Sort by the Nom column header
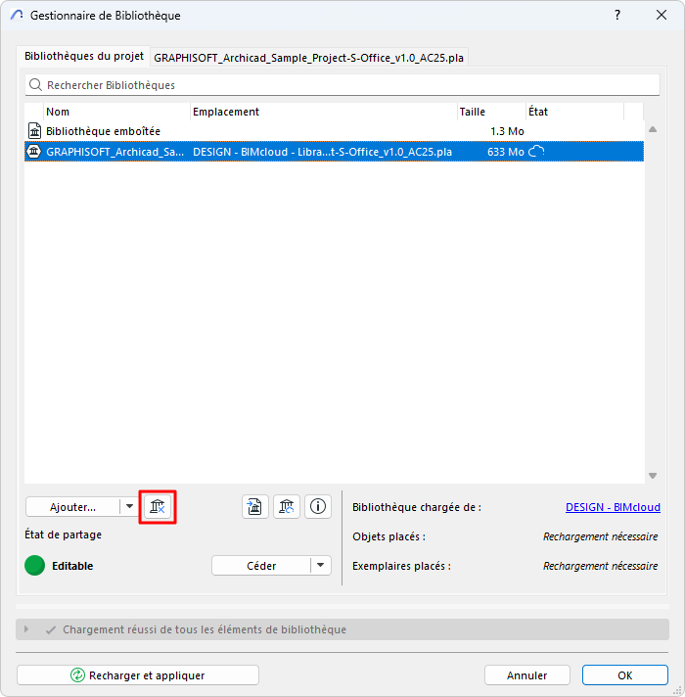 pyautogui.click(x=116, y=112)
